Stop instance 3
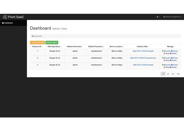This screenshot has height=131, width=184. click(167, 67)
